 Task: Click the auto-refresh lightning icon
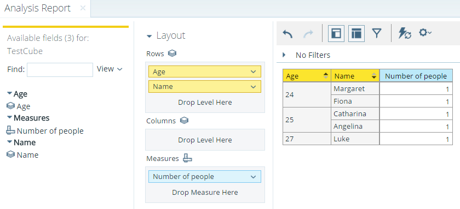[x=405, y=33]
